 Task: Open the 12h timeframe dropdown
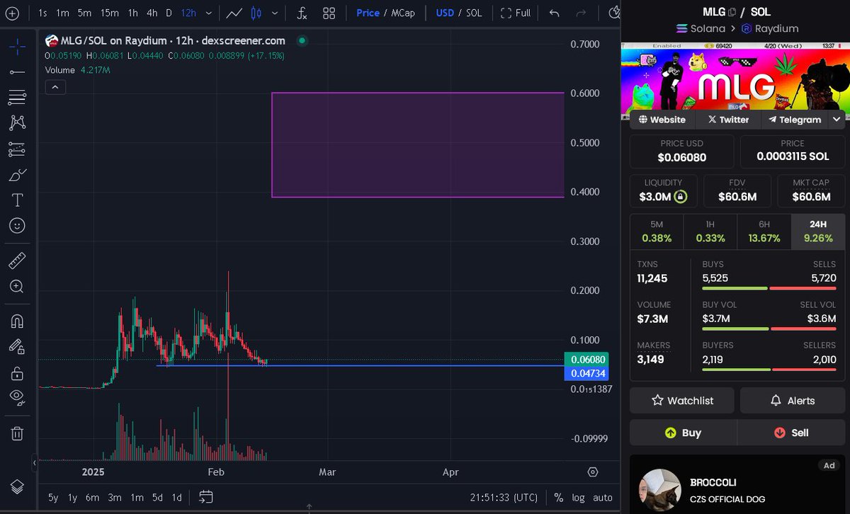click(208, 13)
